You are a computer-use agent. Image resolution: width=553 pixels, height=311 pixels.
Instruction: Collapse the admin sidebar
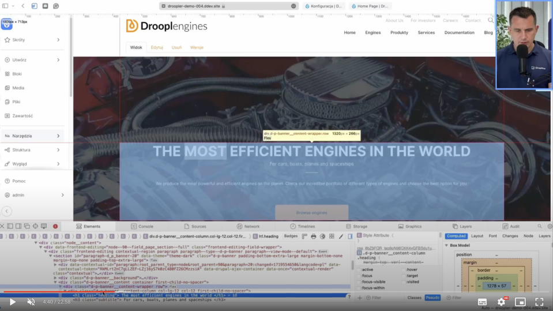click(x=7, y=211)
